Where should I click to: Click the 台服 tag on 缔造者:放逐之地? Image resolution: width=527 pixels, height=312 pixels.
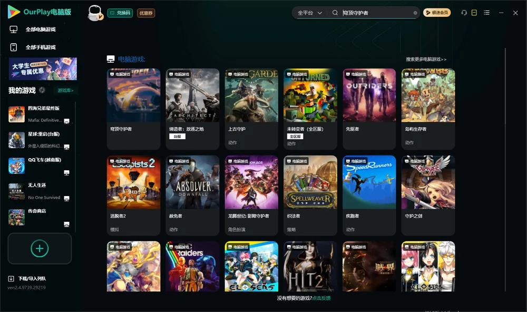tap(177, 136)
